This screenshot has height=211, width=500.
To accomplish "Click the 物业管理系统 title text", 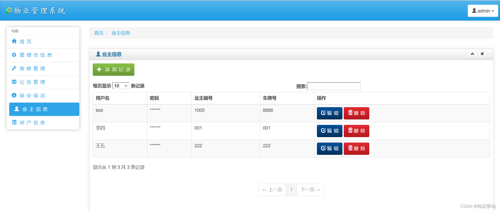I will [x=40, y=11].
